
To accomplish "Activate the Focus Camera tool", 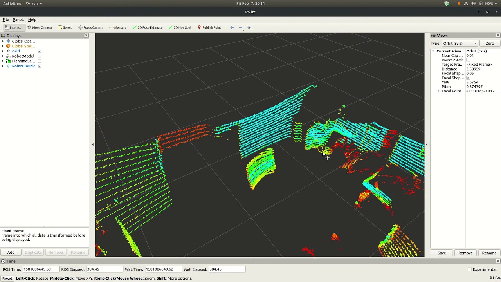I will tap(90, 27).
